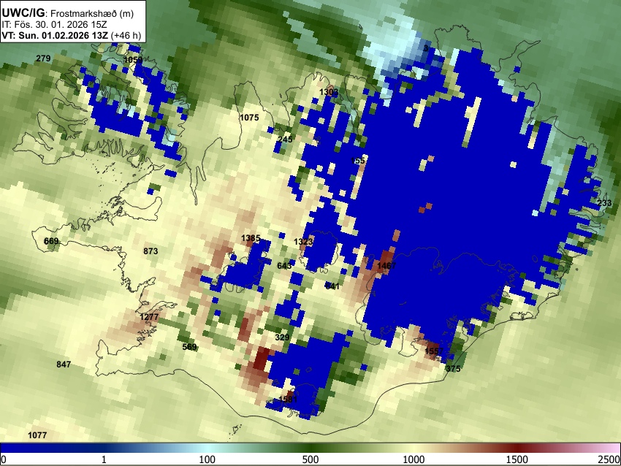The height and width of the screenshot is (466, 621).
Task: Click the legend tick label '1000'
Action: (414, 459)
